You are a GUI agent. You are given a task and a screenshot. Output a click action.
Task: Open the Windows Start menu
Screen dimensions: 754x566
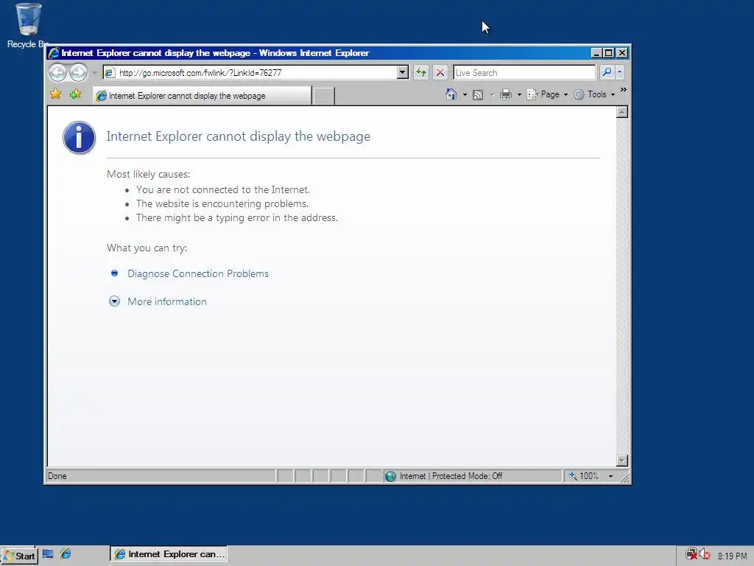pyautogui.click(x=19, y=556)
